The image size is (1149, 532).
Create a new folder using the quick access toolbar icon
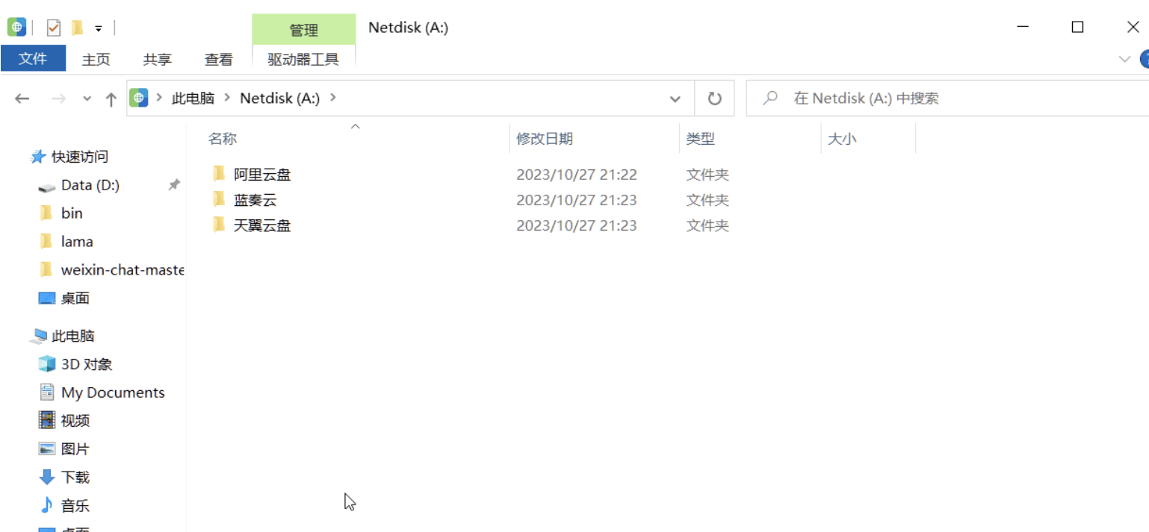point(77,27)
